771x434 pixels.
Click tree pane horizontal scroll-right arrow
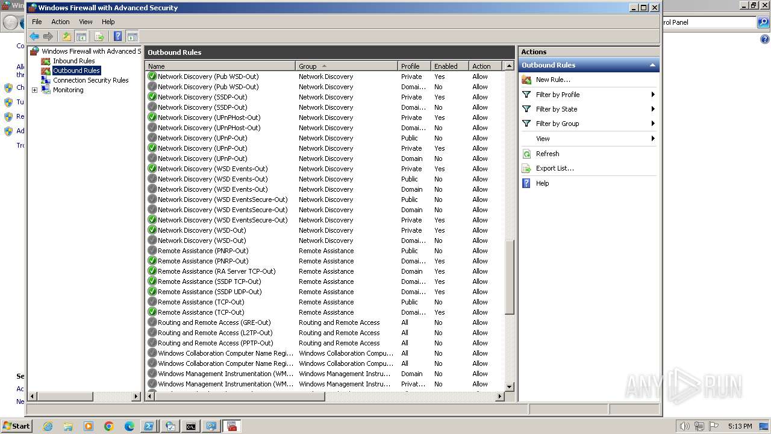point(136,397)
